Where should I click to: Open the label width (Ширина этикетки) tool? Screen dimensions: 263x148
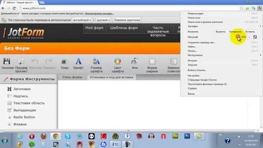tap(173, 61)
